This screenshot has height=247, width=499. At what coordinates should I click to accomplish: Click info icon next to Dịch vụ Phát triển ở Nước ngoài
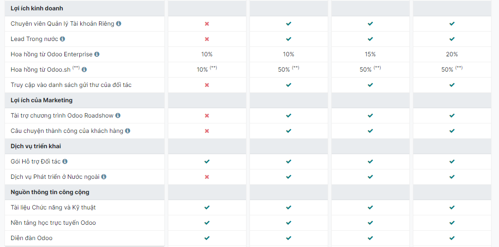coord(104,176)
